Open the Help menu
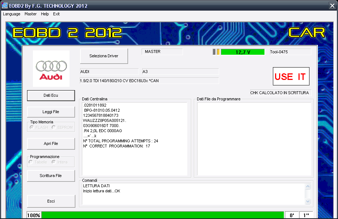Screen dimensions: 338x219 click(x=45, y=14)
